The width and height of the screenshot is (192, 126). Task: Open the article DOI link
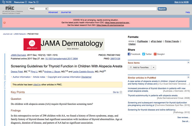[61, 59]
